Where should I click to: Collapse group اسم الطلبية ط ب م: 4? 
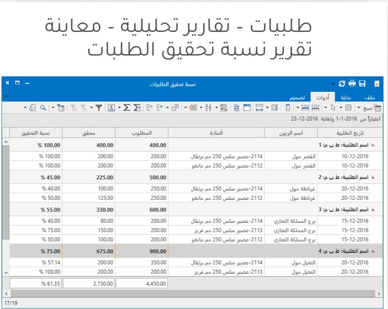tap(373, 251)
